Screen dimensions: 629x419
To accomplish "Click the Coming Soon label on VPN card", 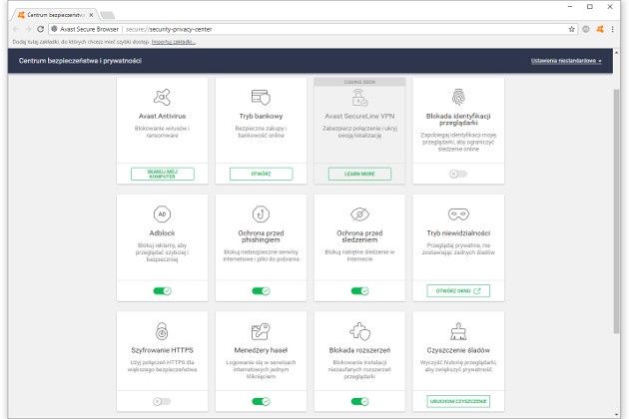I will coord(359,82).
